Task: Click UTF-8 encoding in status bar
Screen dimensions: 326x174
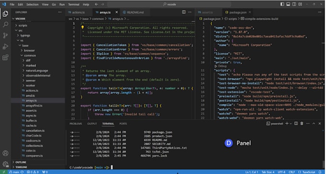Action: [x=281, y=172]
